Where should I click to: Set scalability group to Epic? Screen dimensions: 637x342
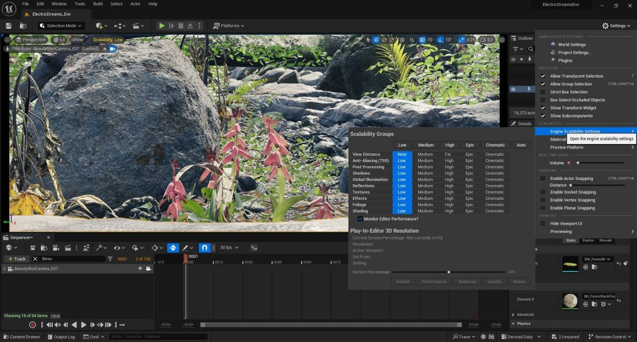[x=469, y=145]
